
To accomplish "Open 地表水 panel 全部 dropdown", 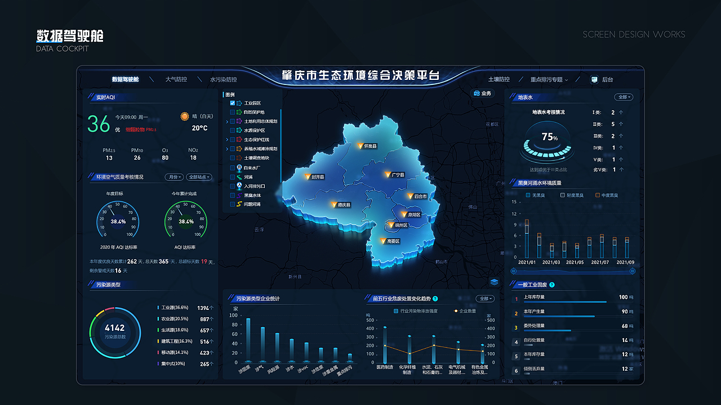I will (x=624, y=97).
